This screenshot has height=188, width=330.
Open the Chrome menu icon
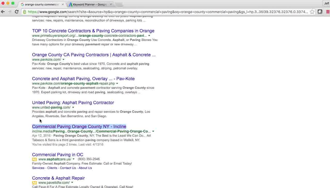328,12
